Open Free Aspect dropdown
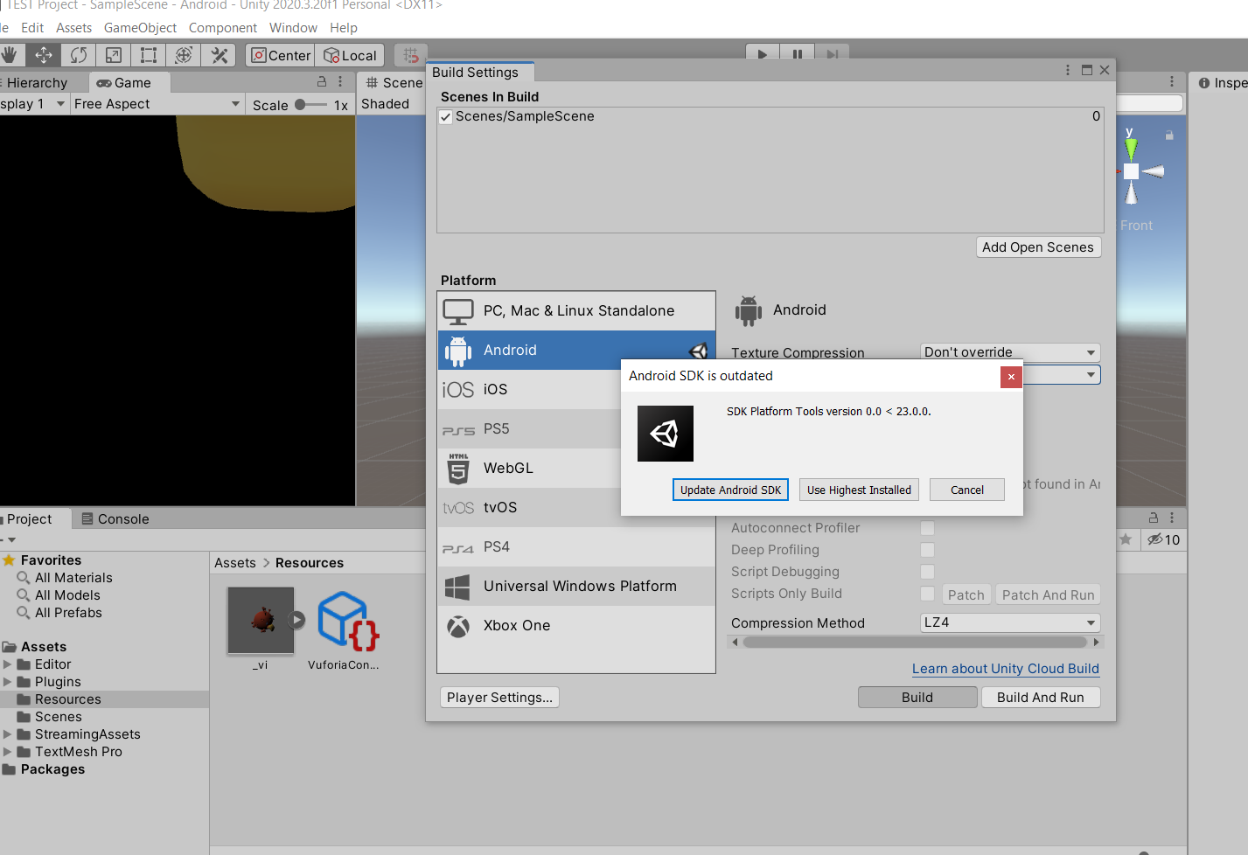The image size is (1248, 855). (x=157, y=104)
